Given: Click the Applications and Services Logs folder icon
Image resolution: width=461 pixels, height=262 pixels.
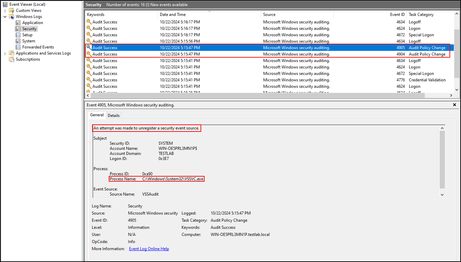Looking at the screenshot, I should pos(12,53).
